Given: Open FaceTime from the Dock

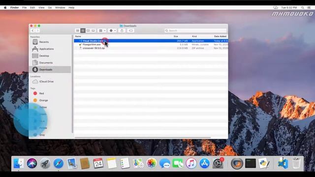Looking at the screenshot, I should point(178,163).
